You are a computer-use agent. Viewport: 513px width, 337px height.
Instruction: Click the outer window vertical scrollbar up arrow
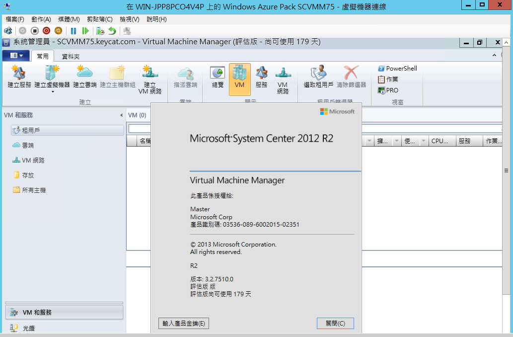pyautogui.click(x=506, y=43)
